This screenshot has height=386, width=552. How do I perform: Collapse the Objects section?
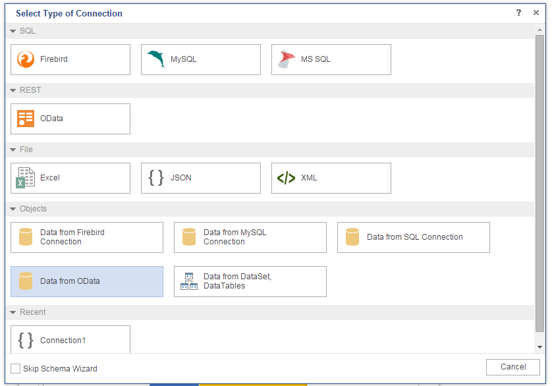coord(13,209)
